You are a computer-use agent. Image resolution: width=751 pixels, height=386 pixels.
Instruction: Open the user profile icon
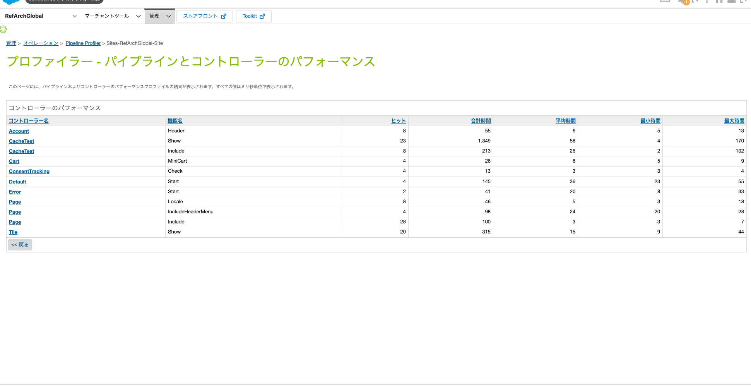(732, 2)
